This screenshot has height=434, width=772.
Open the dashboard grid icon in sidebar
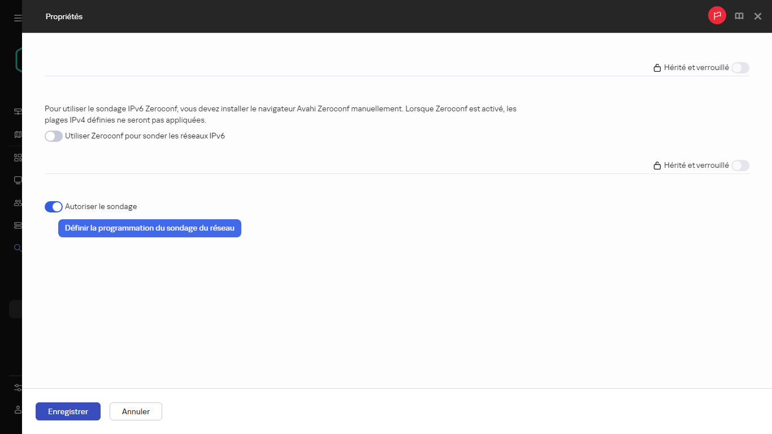point(18,158)
